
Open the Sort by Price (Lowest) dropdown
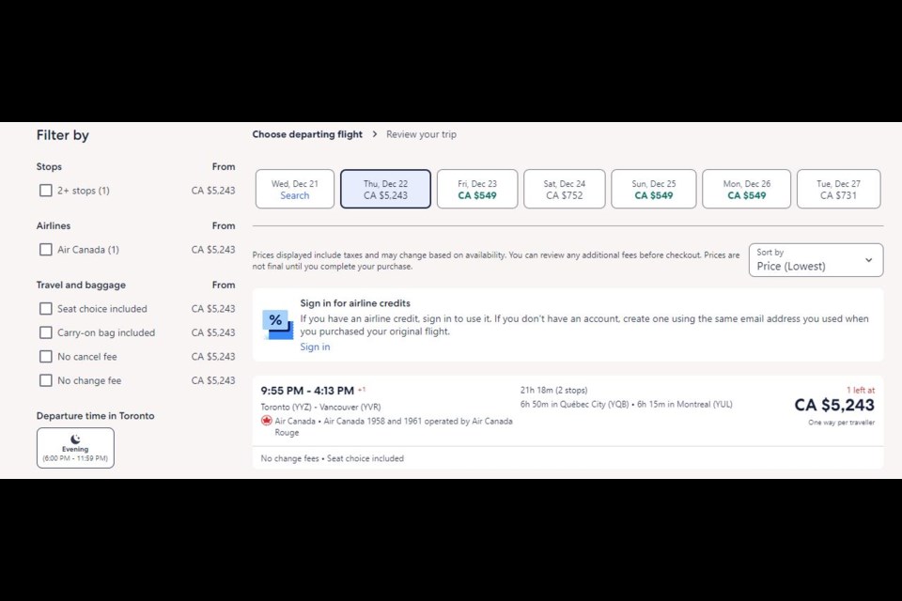pos(816,260)
